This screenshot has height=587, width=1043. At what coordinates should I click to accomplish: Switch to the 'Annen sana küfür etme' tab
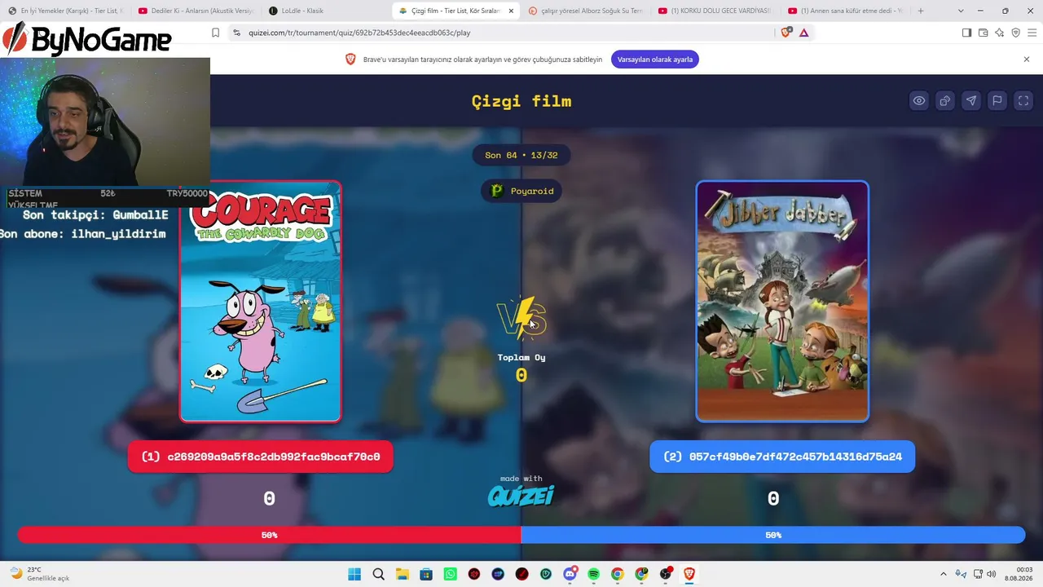846,11
